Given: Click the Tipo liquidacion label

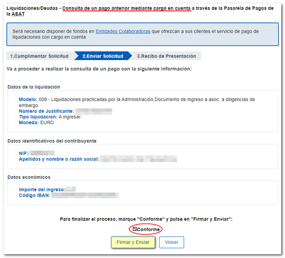Looking at the screenshot, I should (38, 116).
